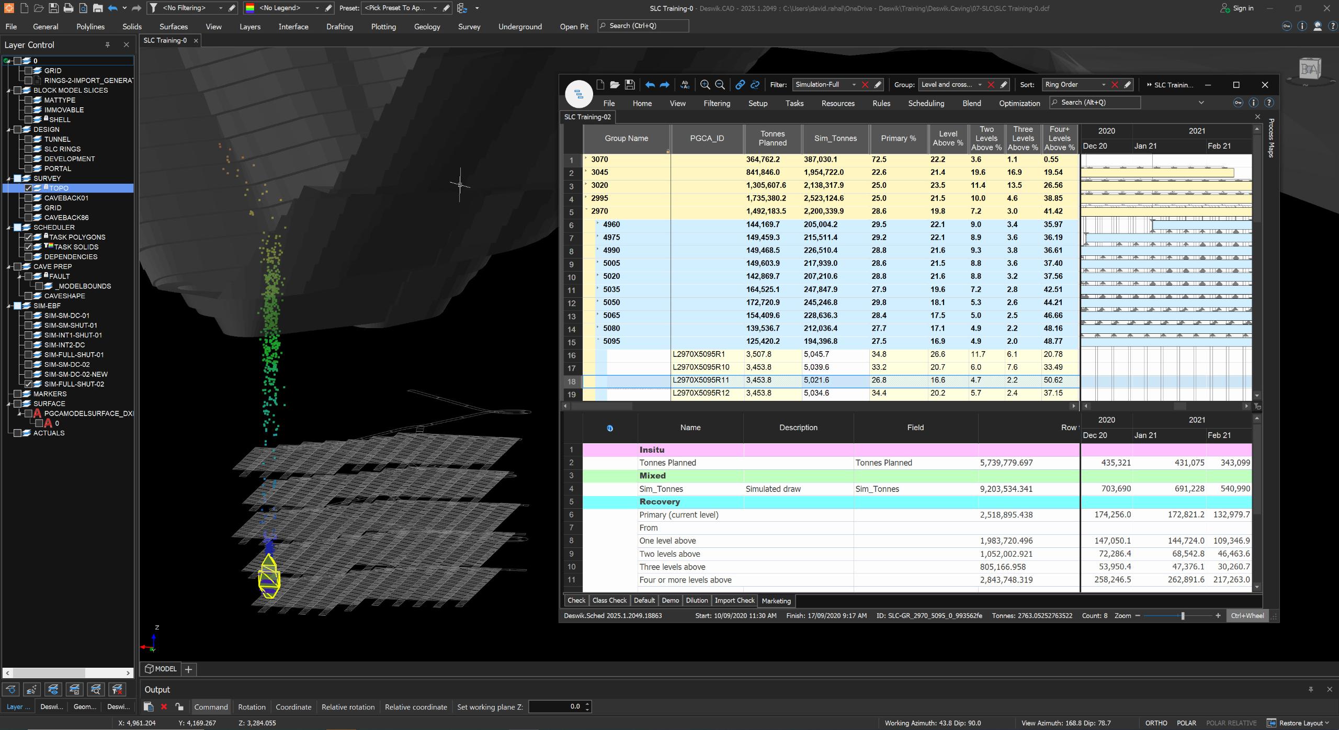
Task: Switch to the Dilution report tab
Action: click(697, 600)
